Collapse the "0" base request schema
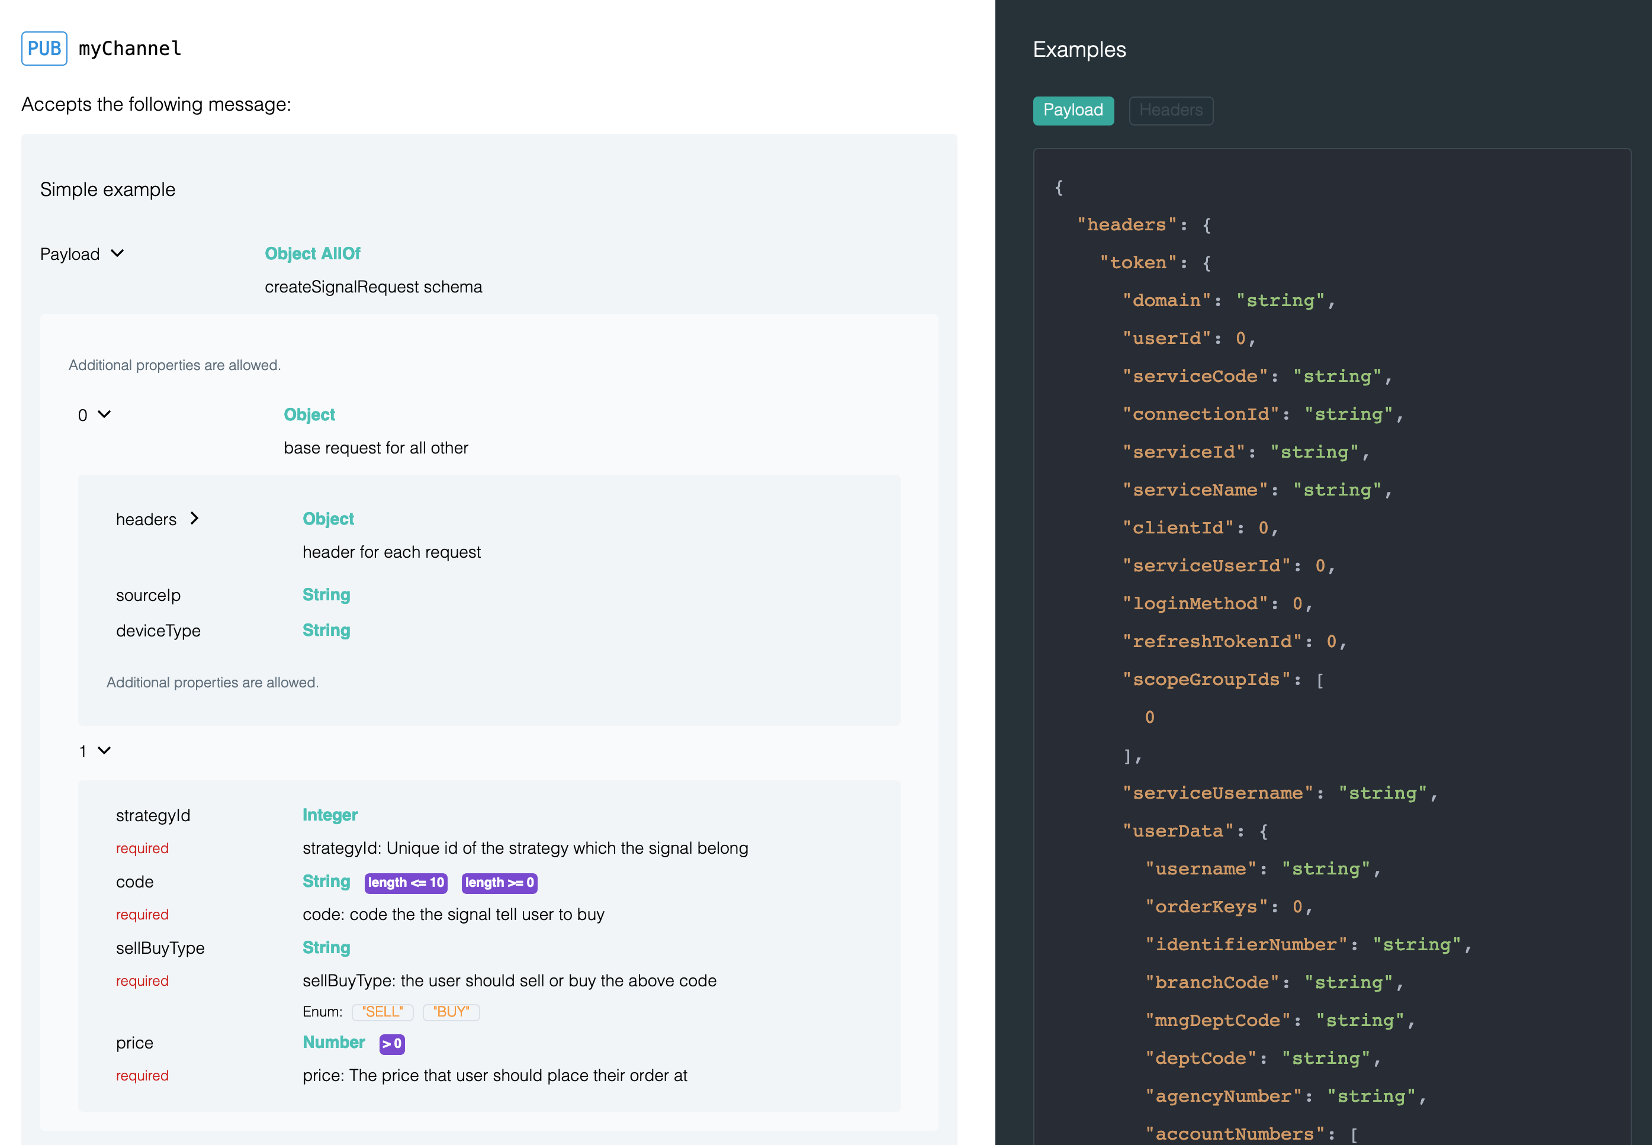Screen dimensions: 1652x1145 coord(105,414)
